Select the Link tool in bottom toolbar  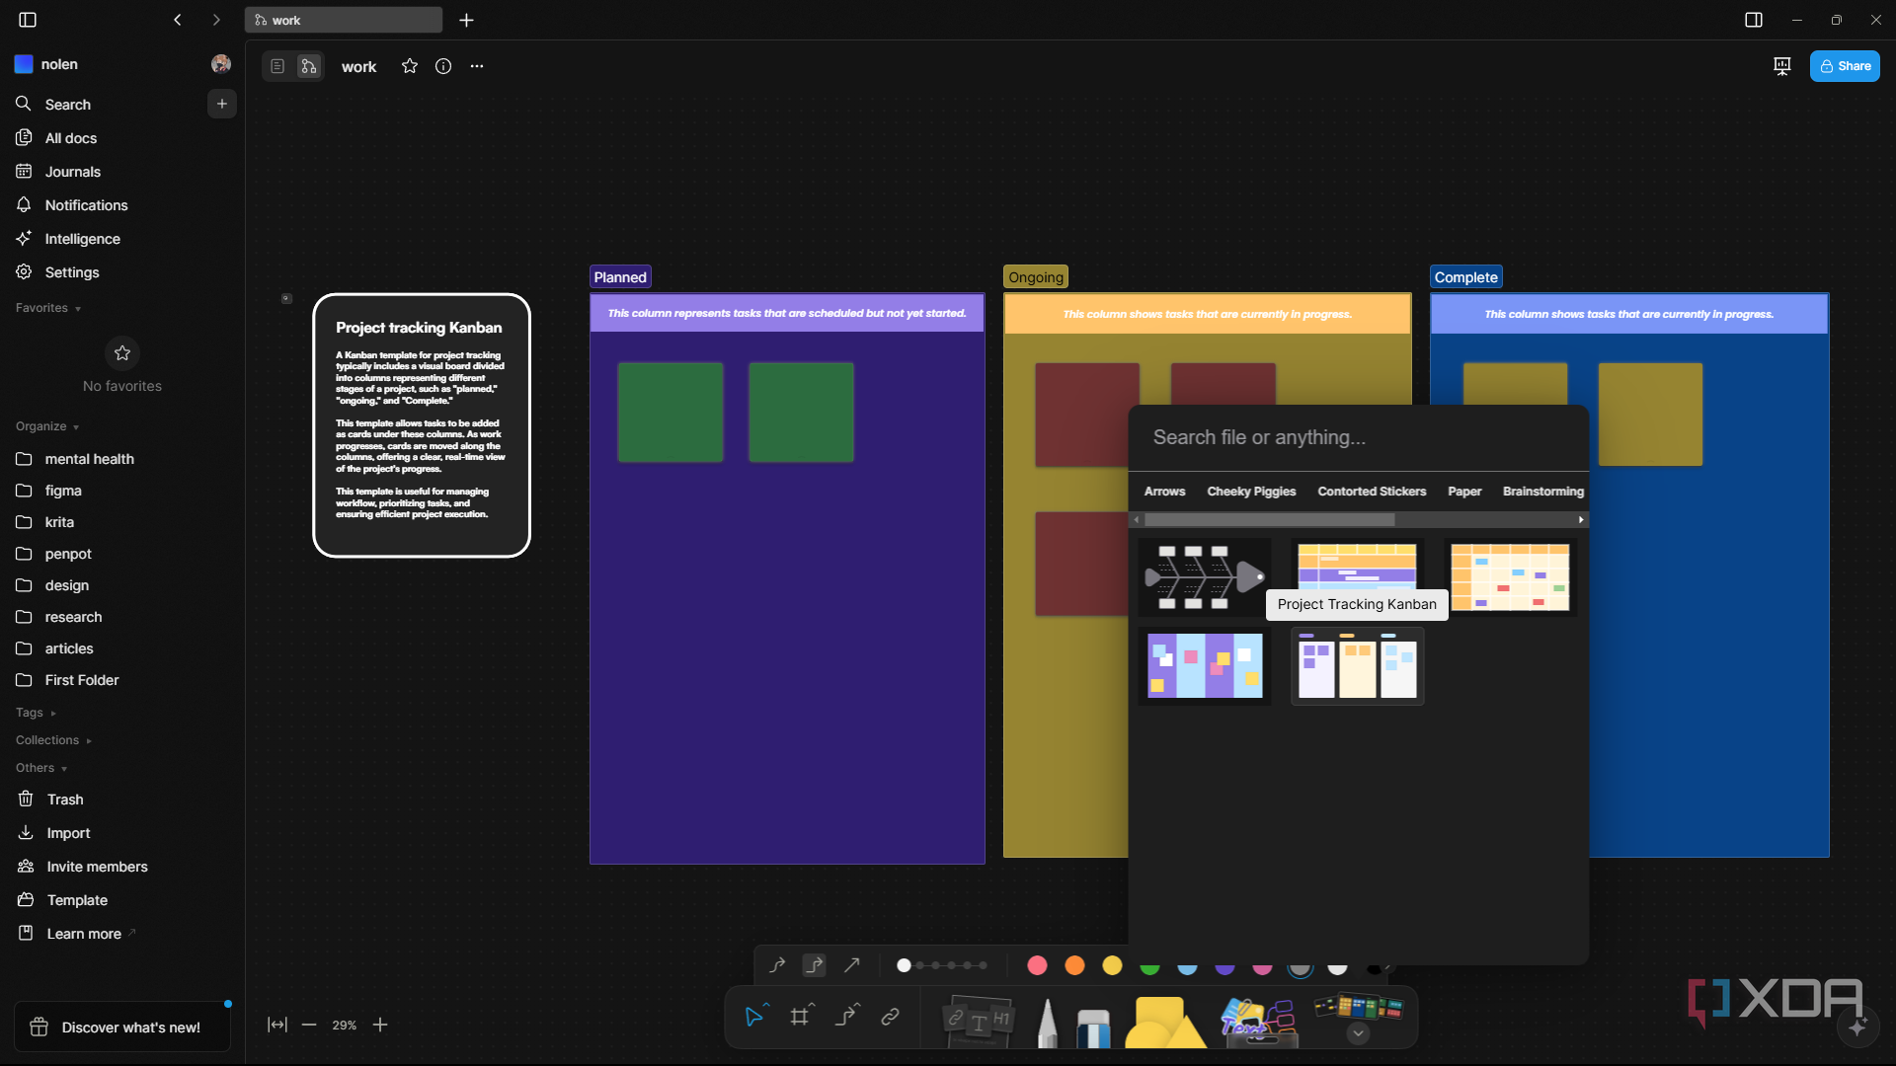click(891, 1017)
